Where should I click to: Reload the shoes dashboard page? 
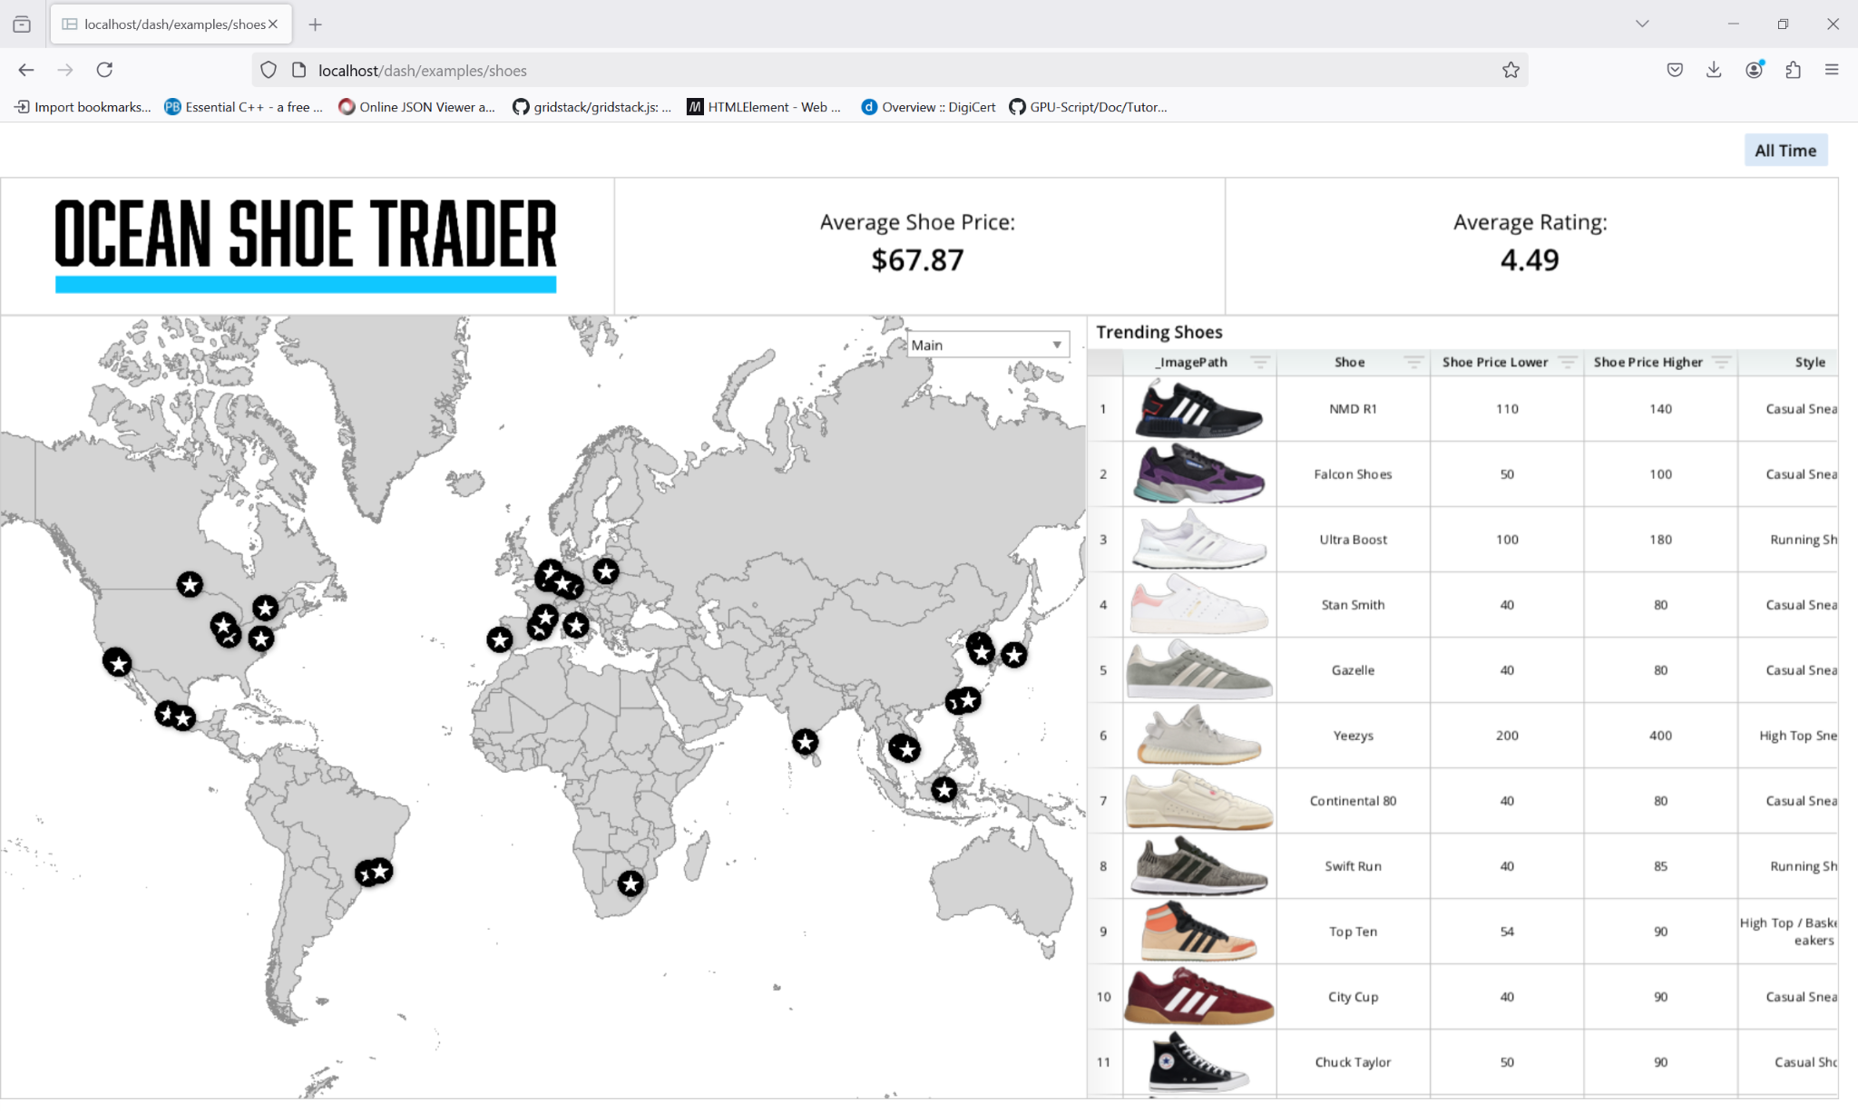(x=104, y=70)
